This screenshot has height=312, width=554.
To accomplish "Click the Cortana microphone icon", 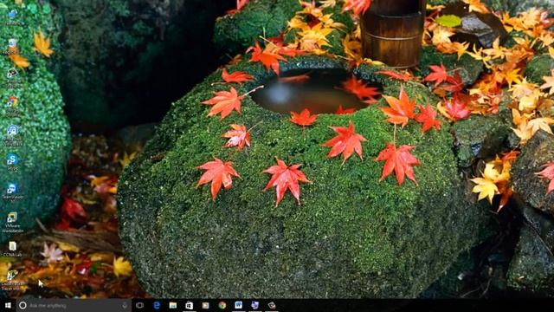I will click(125, 305).
